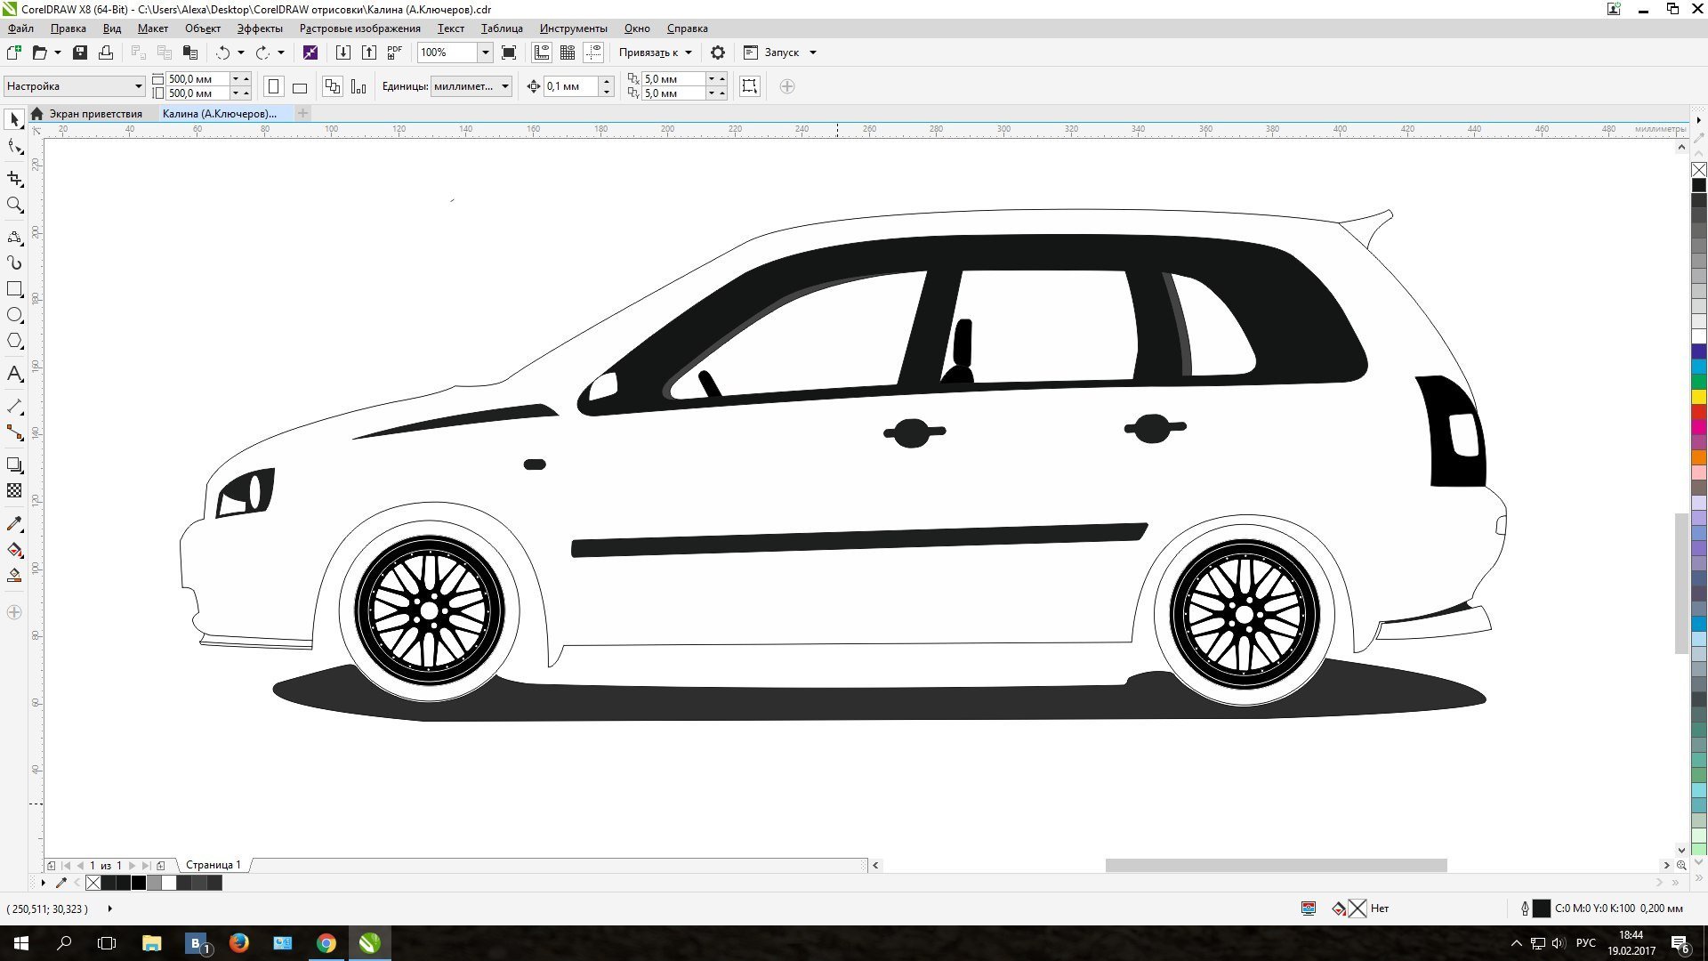Select the Rectangle tool
The height and width of the screenshot is (961, 1708).
(14, 289)
